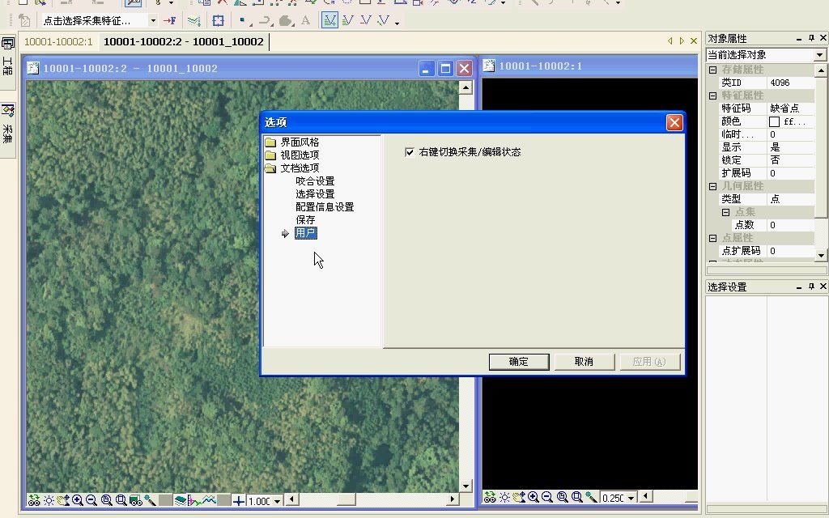Click the wave lines icon next to the feature combo

click(x=194, y=20)
